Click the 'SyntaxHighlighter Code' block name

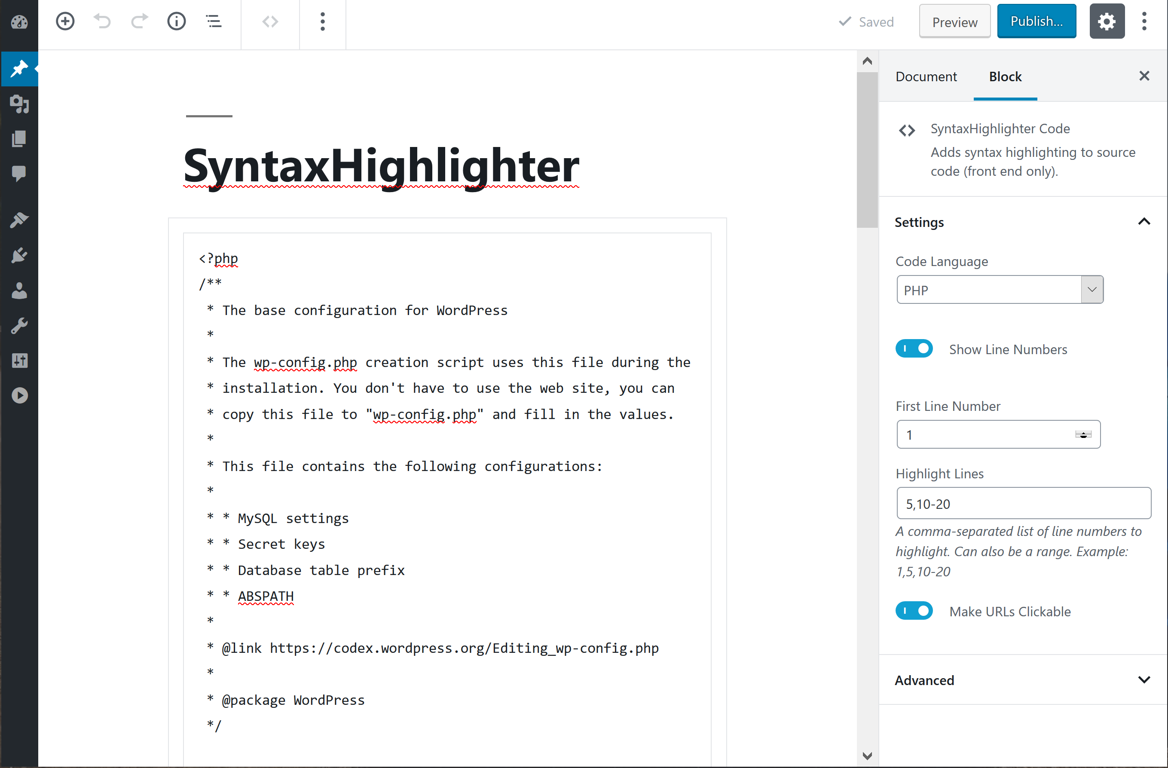pos(1000,129)
